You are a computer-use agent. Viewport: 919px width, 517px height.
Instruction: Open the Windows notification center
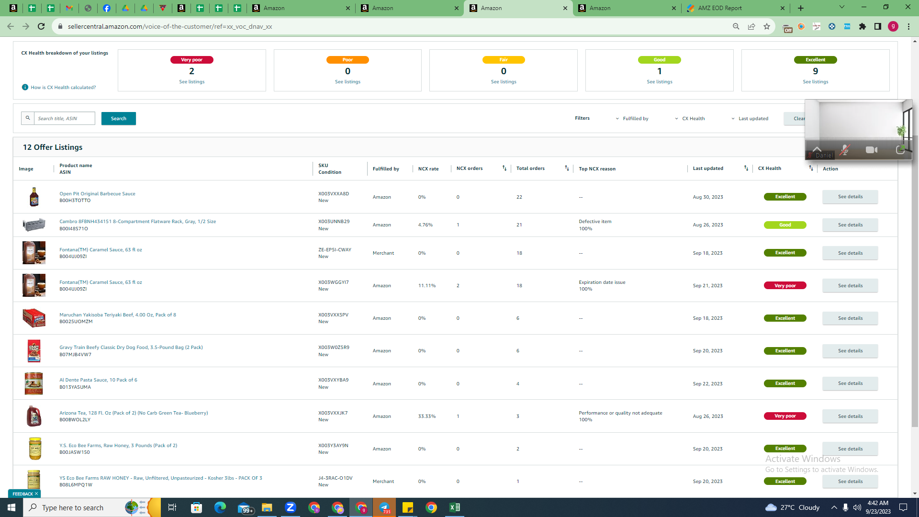tap(903, 507)
